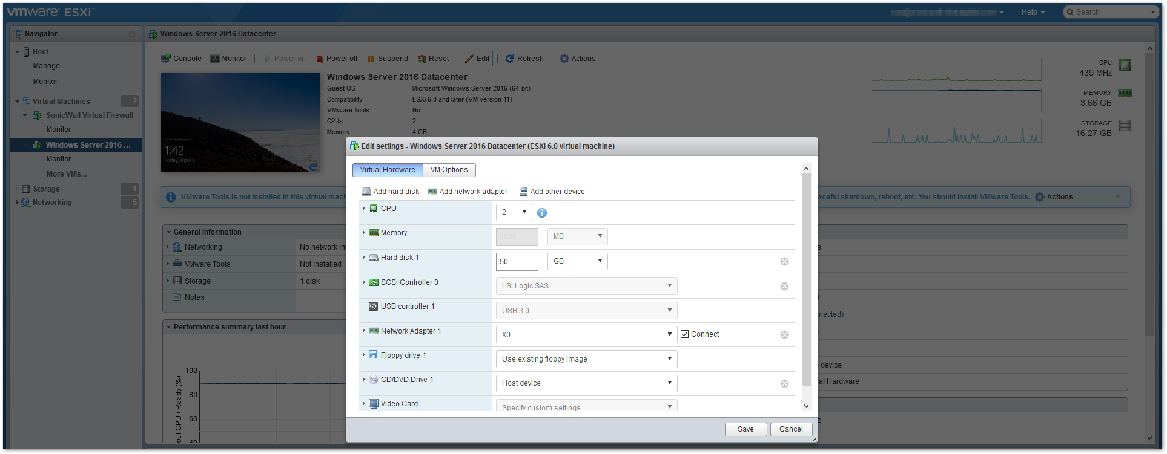
Task: Open the Actions toolbar menu
Action: 577,59
